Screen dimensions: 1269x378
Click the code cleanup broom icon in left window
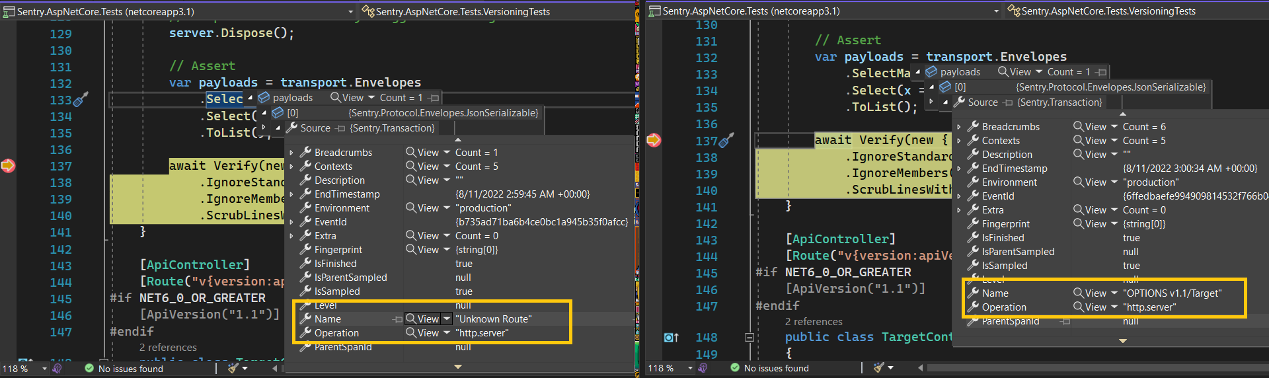click(233, 367)
